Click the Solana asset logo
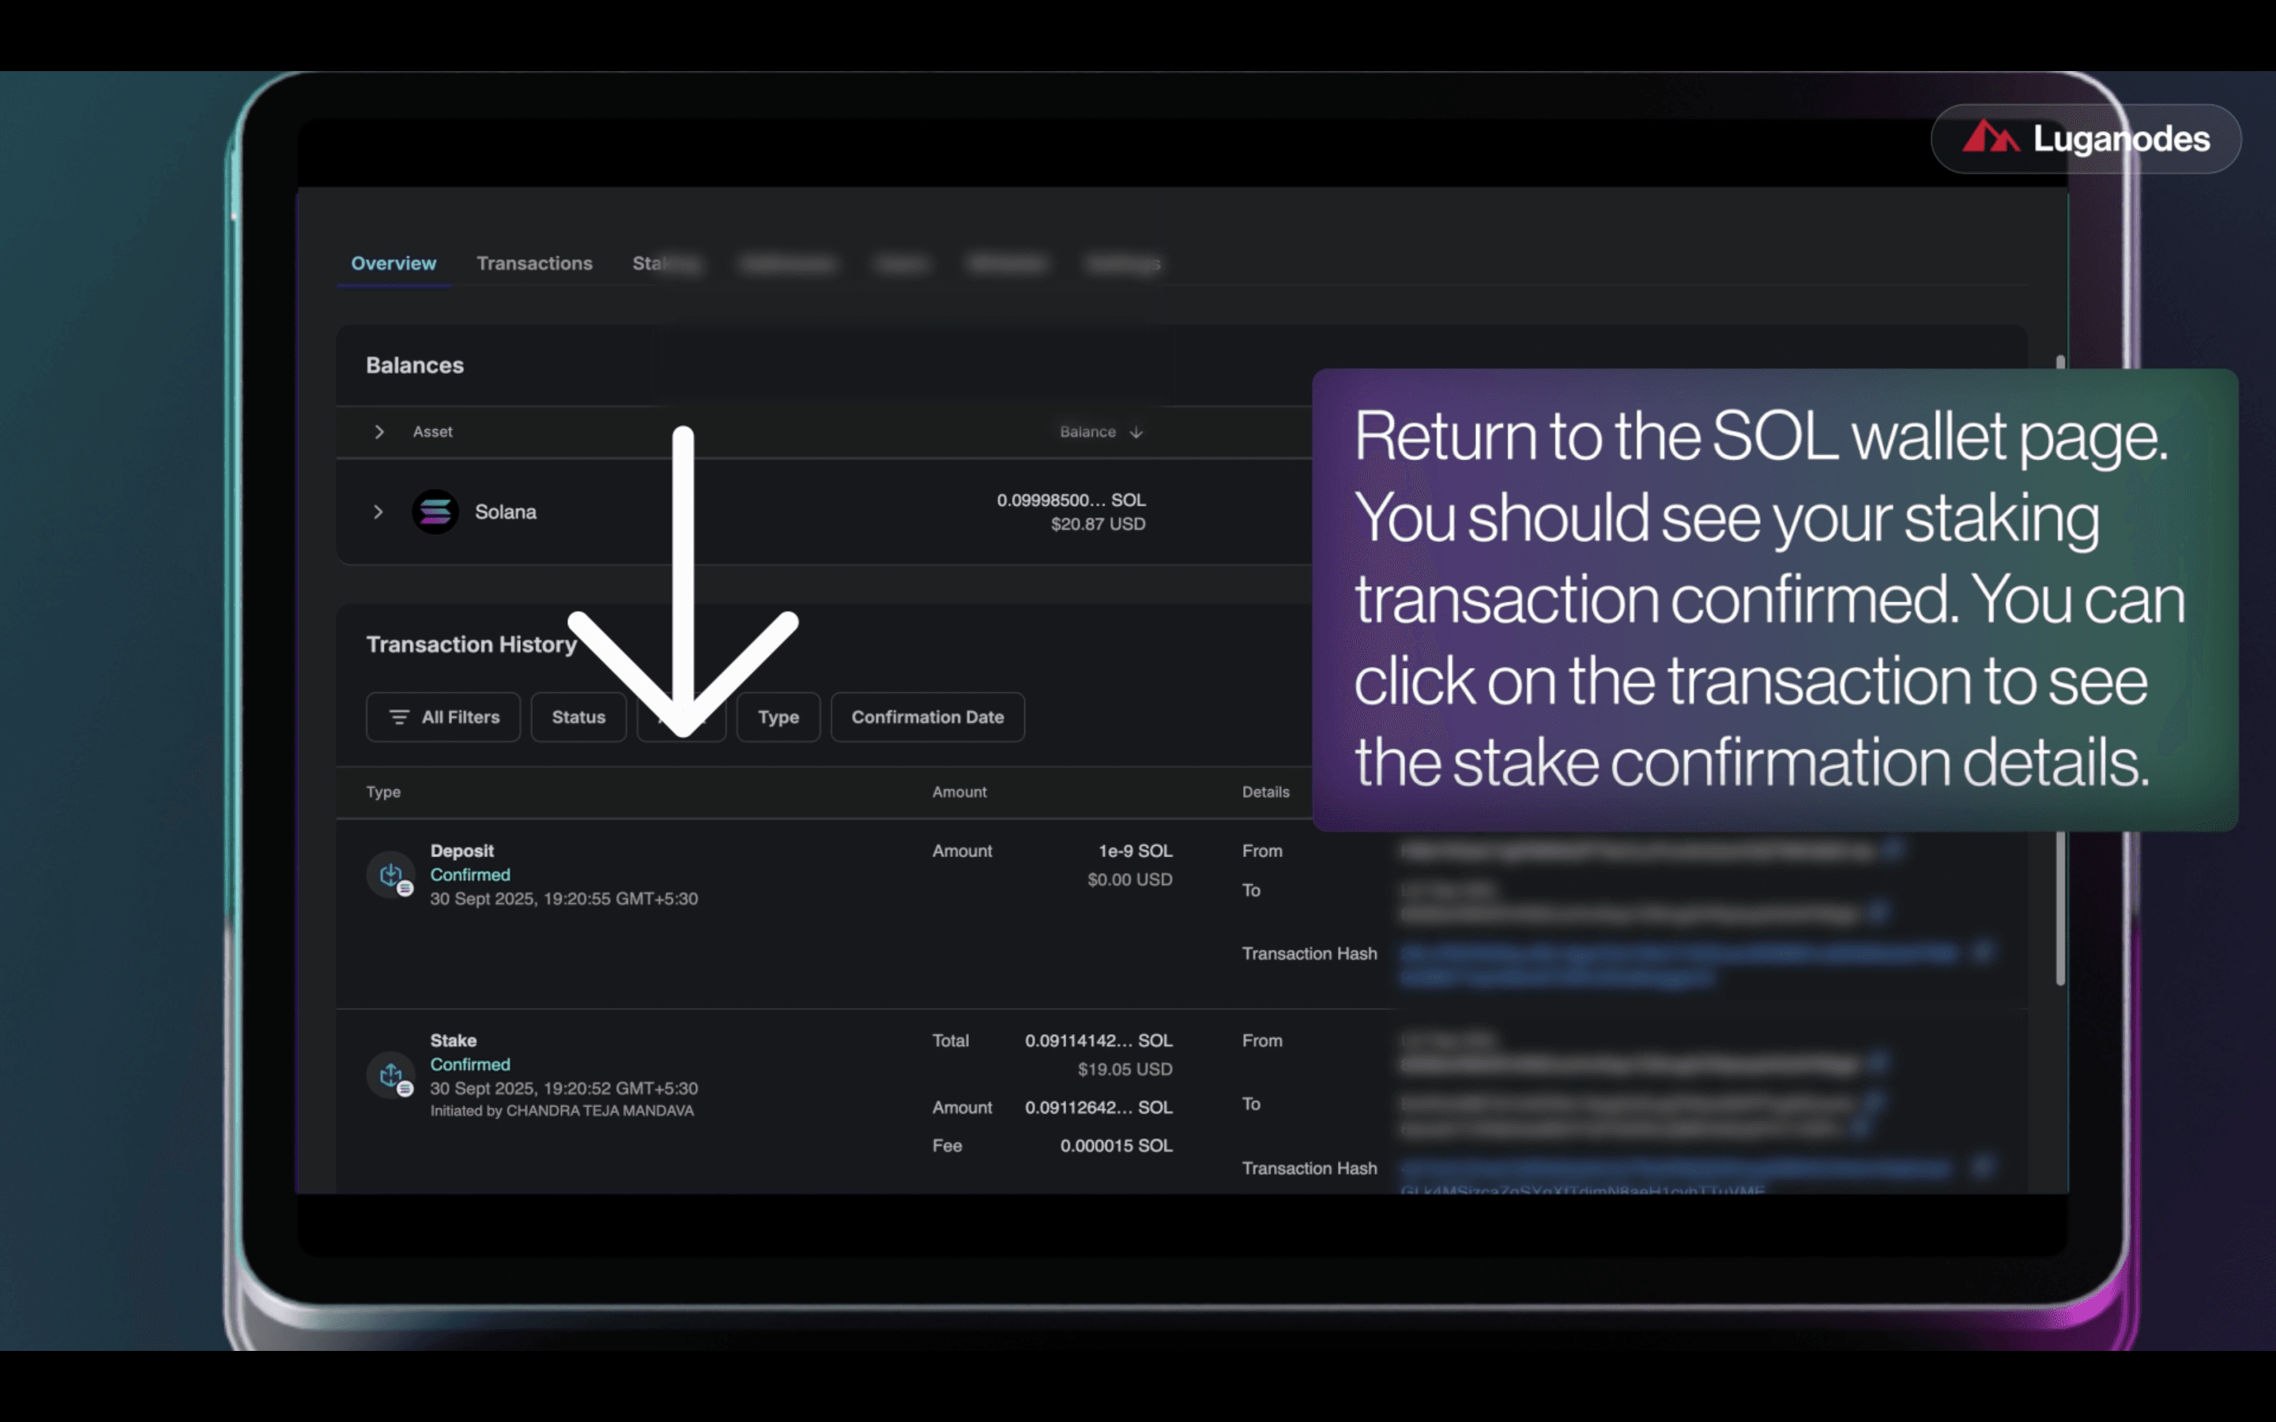 [x=435, y=512]
